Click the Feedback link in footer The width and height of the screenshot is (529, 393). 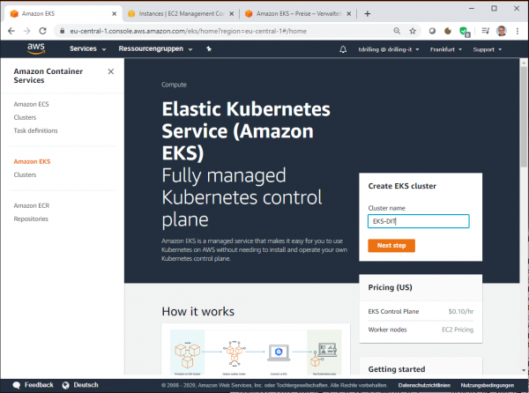pos(39,385)
